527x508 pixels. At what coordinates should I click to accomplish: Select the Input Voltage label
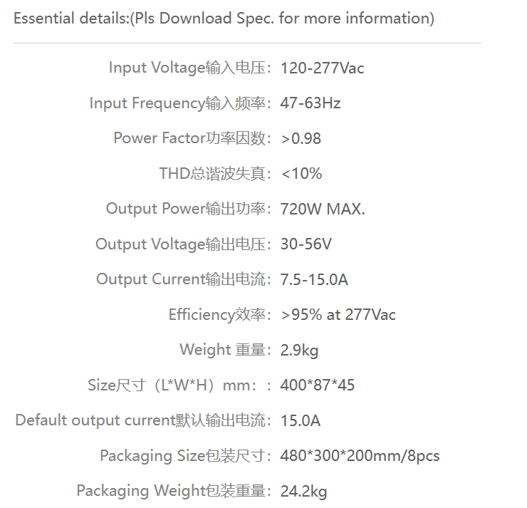190,68
